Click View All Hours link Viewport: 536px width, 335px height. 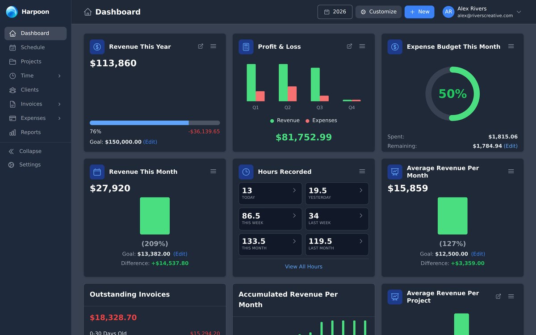[x=304, y=267]
